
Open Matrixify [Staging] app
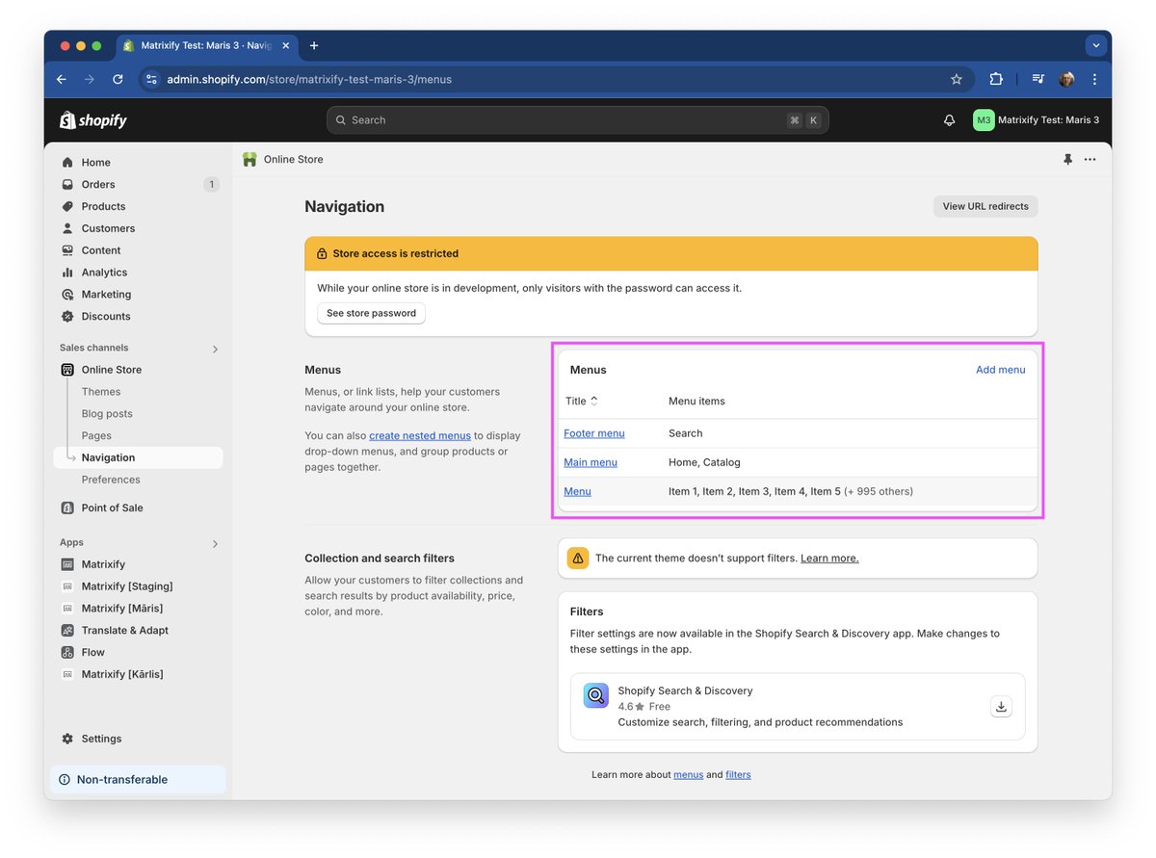point(127,586)
